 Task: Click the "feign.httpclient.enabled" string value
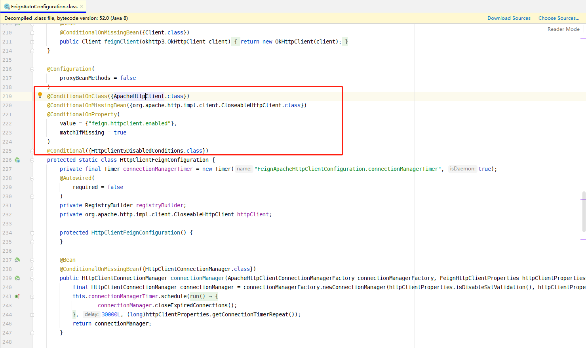pos(129,123)
